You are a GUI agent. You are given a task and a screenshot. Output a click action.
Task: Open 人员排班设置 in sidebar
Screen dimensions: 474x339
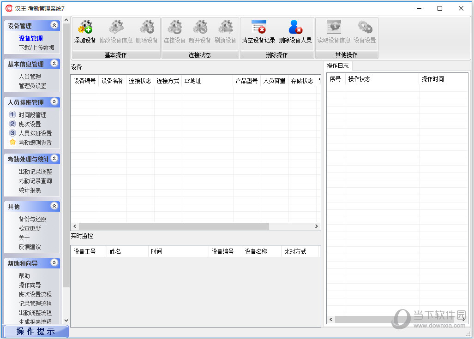(x=36, y=134)
